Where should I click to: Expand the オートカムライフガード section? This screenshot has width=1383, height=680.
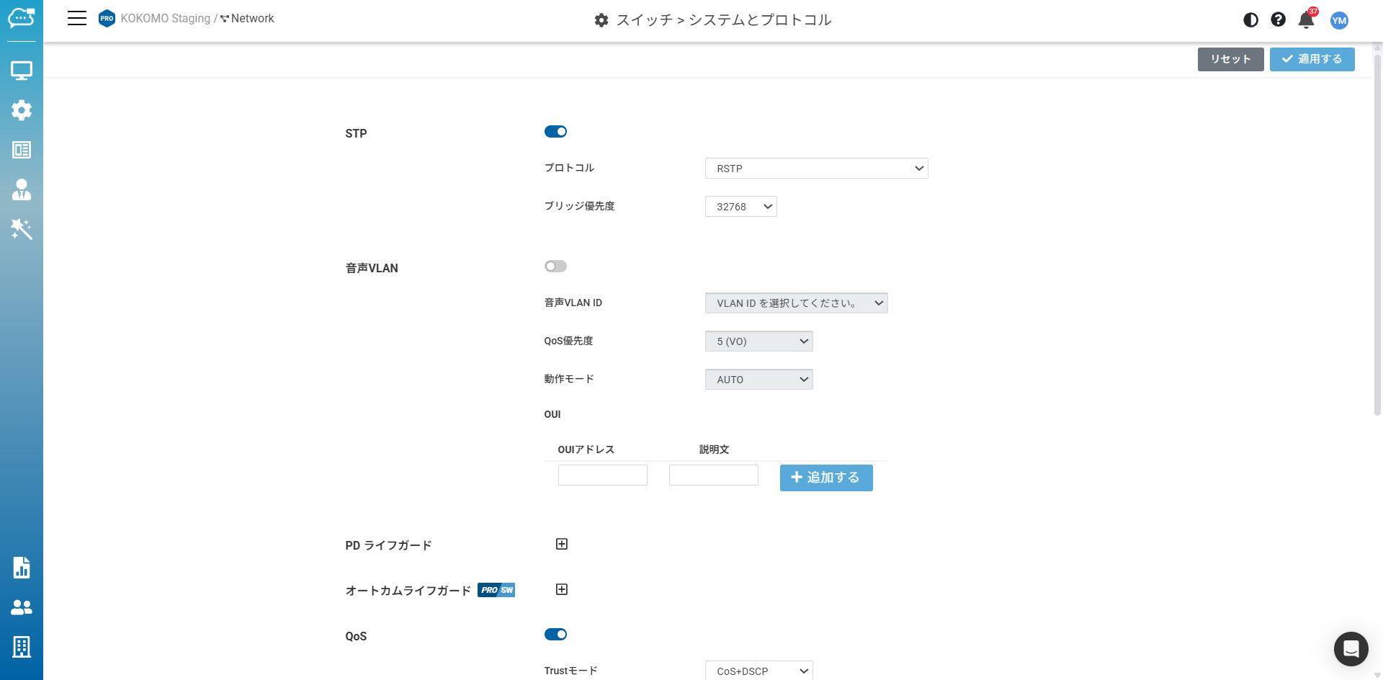562,589
